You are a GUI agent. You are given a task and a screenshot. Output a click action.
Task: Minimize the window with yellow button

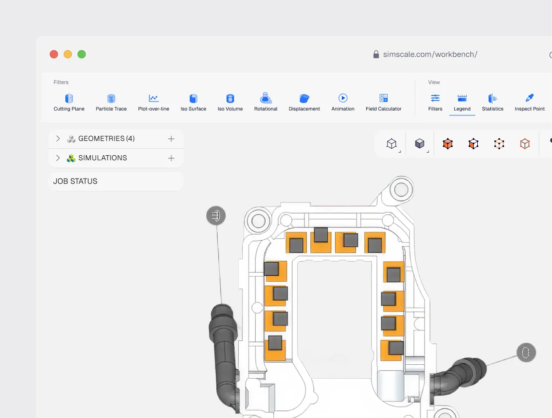pos(68,54)
